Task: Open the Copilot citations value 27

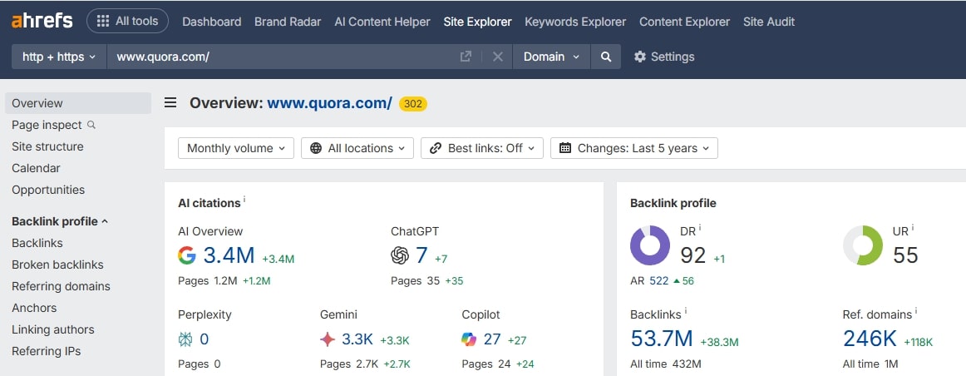Action: tap(492, 339)
